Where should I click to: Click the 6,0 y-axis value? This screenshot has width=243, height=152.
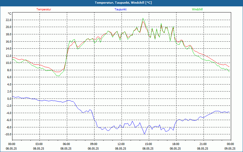(9, 77)
